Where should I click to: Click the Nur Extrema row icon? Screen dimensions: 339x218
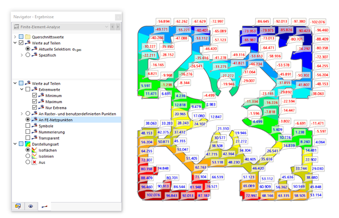[41, 107]
